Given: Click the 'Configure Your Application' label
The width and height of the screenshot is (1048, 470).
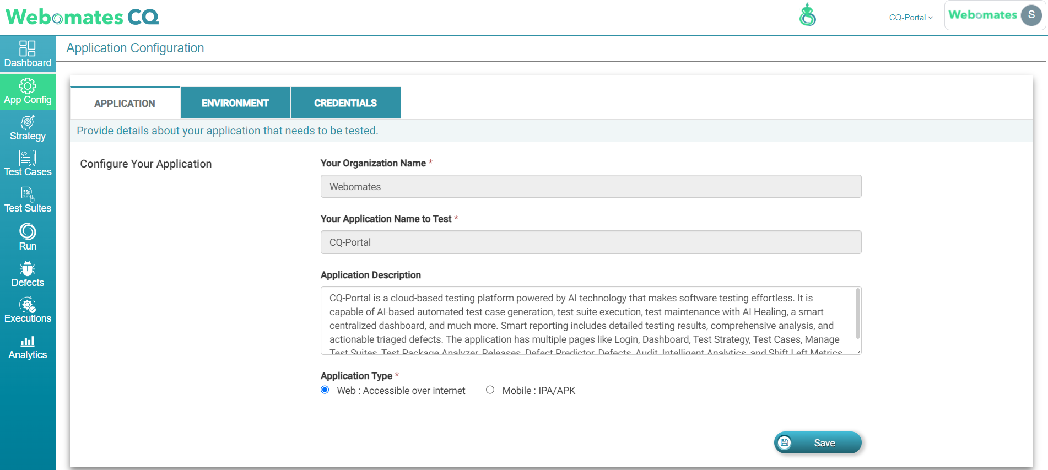Looking at the screenshot, I should point(146,164).
